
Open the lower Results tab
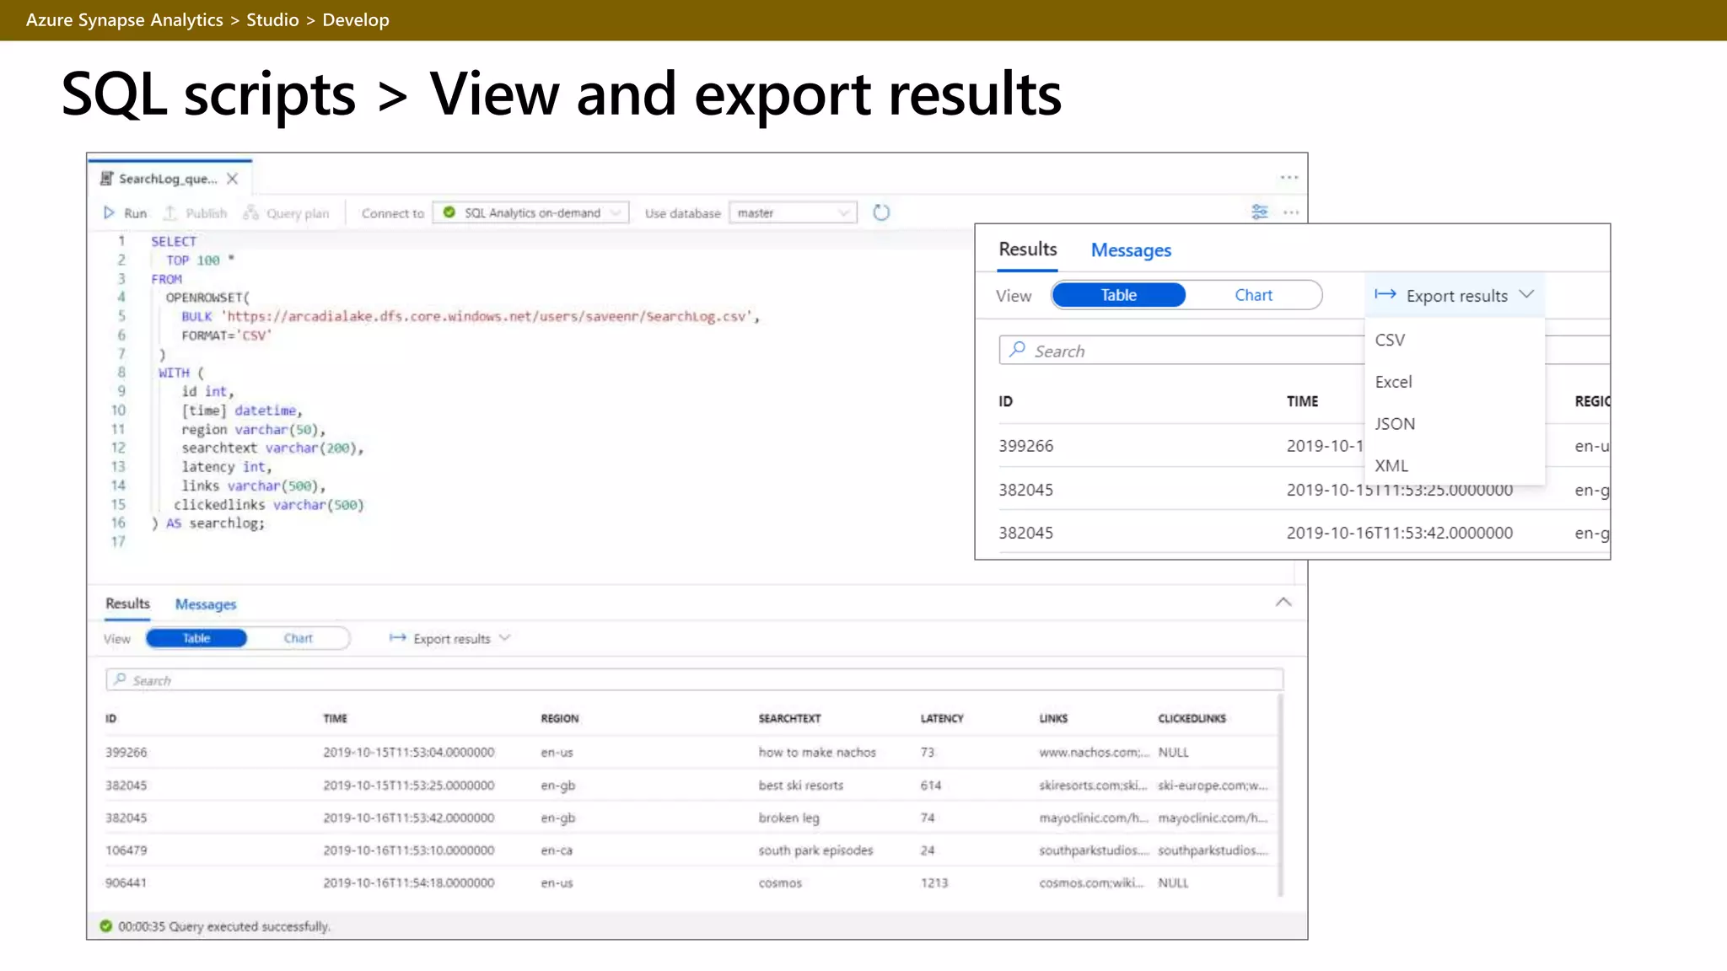[127, 604]
